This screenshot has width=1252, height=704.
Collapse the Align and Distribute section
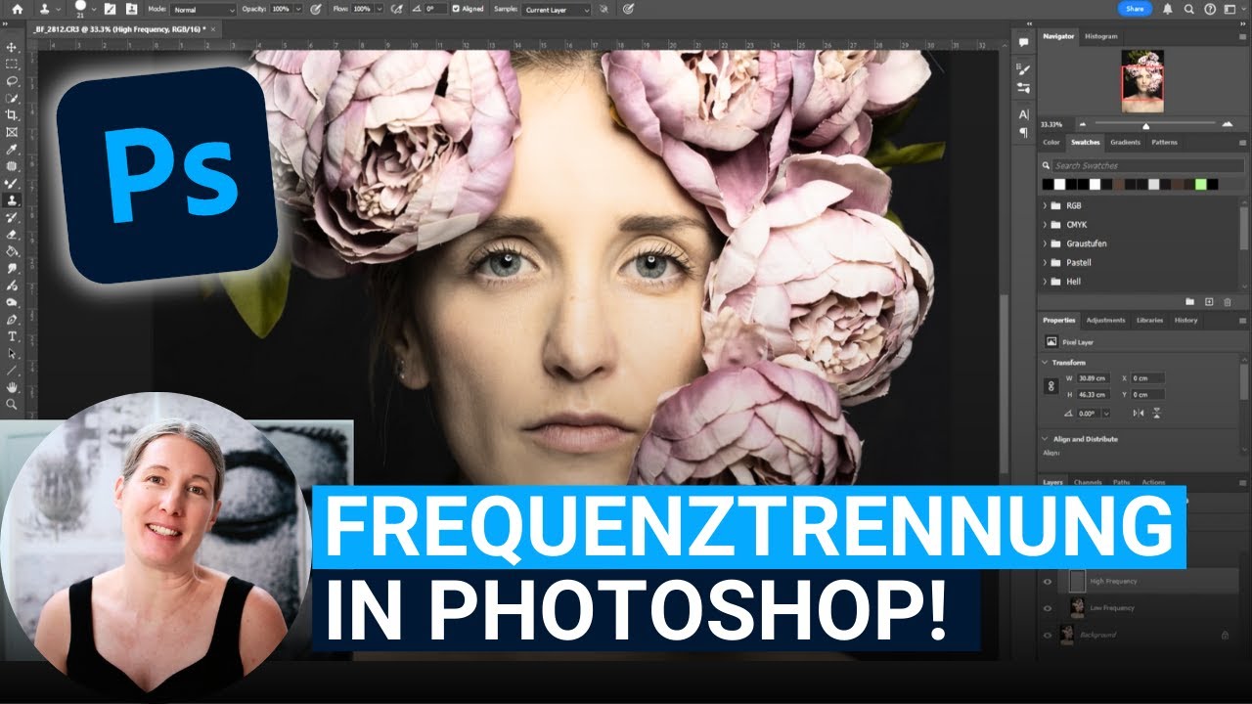(1046, 439)
